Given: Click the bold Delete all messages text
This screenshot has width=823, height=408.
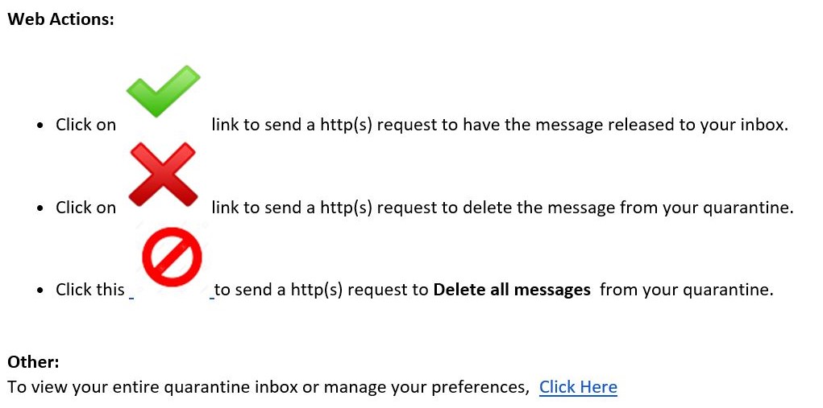Looking at the screenshot, I should pyautogui.click(x=512, y=289).
